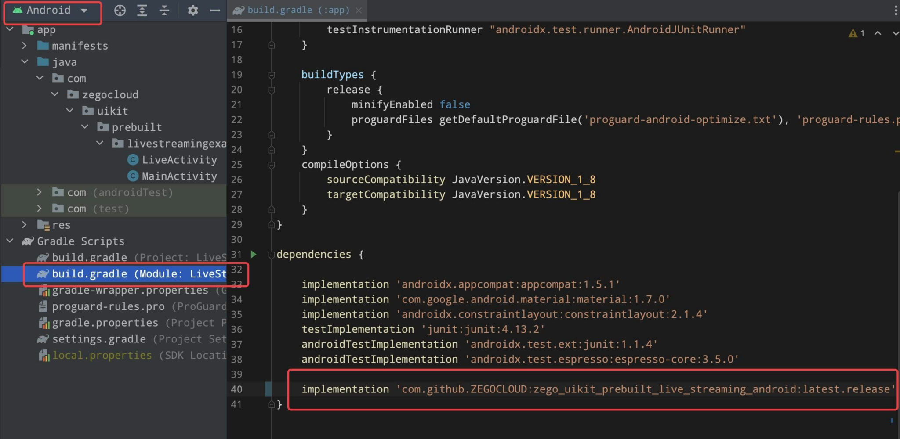Navigate to the previous highlighted problem

[877, 32]
